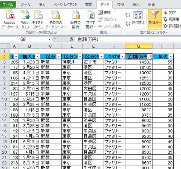The width and height of the screenshot is (181, 169).
Task: Sort descending Z to A icon
Action: point(128,23)
